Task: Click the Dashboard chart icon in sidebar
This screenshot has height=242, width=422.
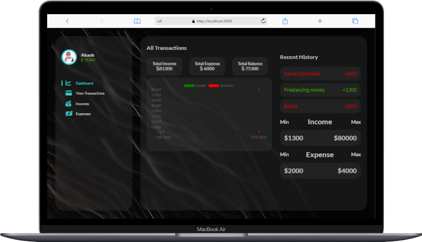Action: click(x=68, y=83)
